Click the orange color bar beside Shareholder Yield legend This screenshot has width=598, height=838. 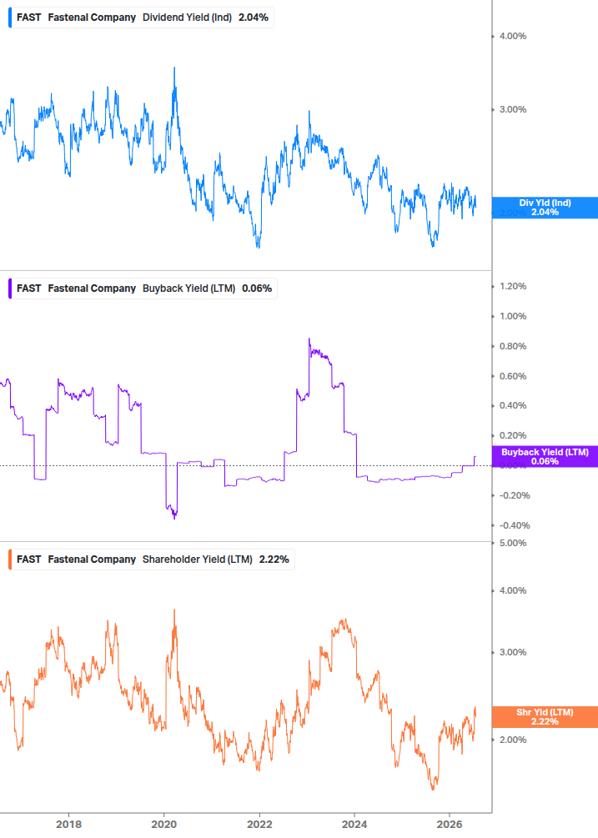tap(10, 560)
